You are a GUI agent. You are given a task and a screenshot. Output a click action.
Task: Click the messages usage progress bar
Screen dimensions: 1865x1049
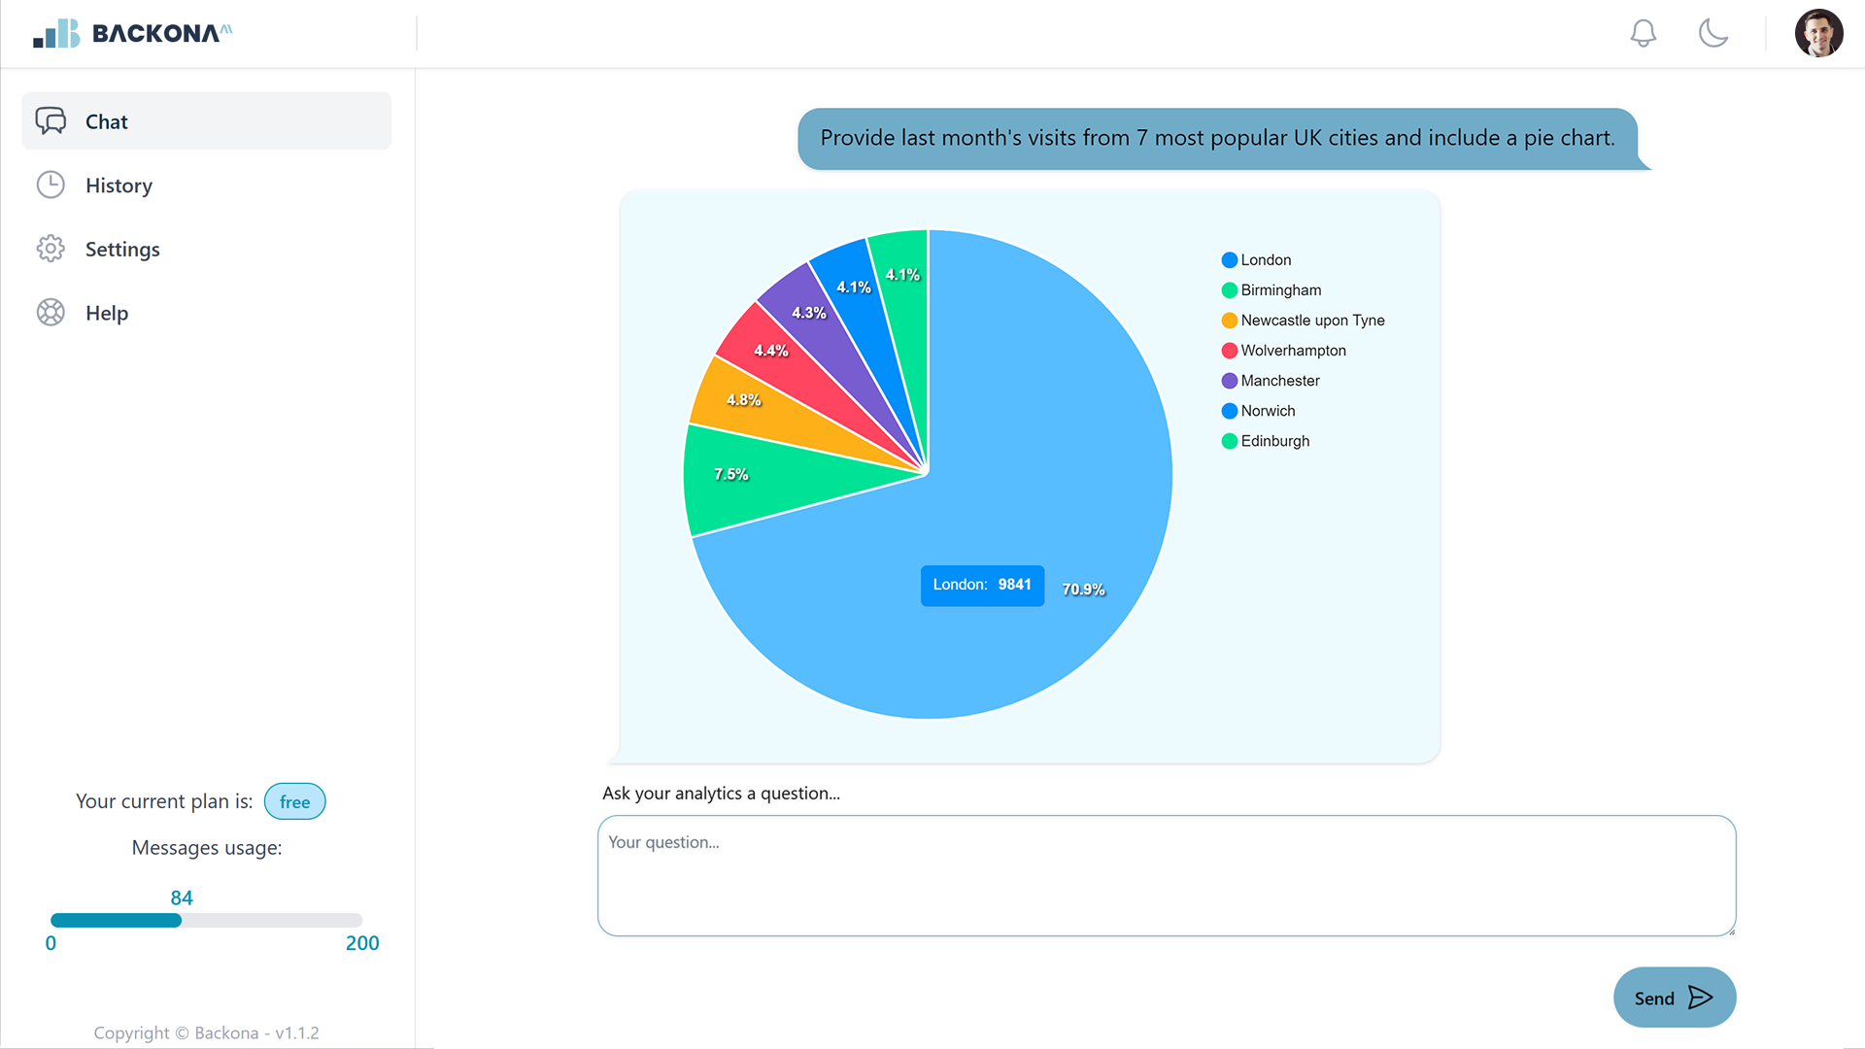(206, 920)
